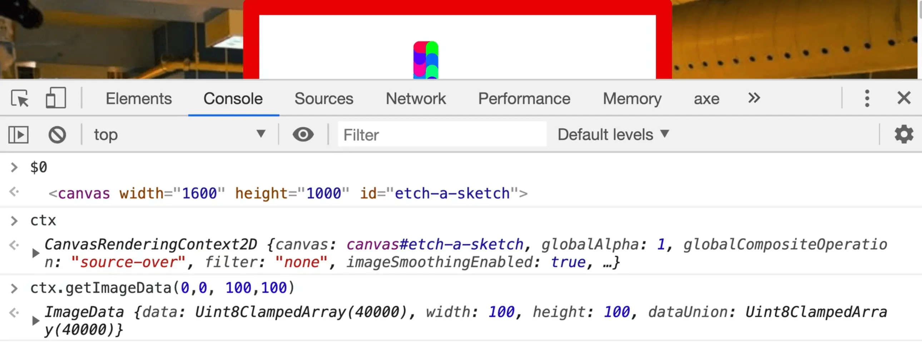Activate the inspect element picker tool

pos(20,98)
